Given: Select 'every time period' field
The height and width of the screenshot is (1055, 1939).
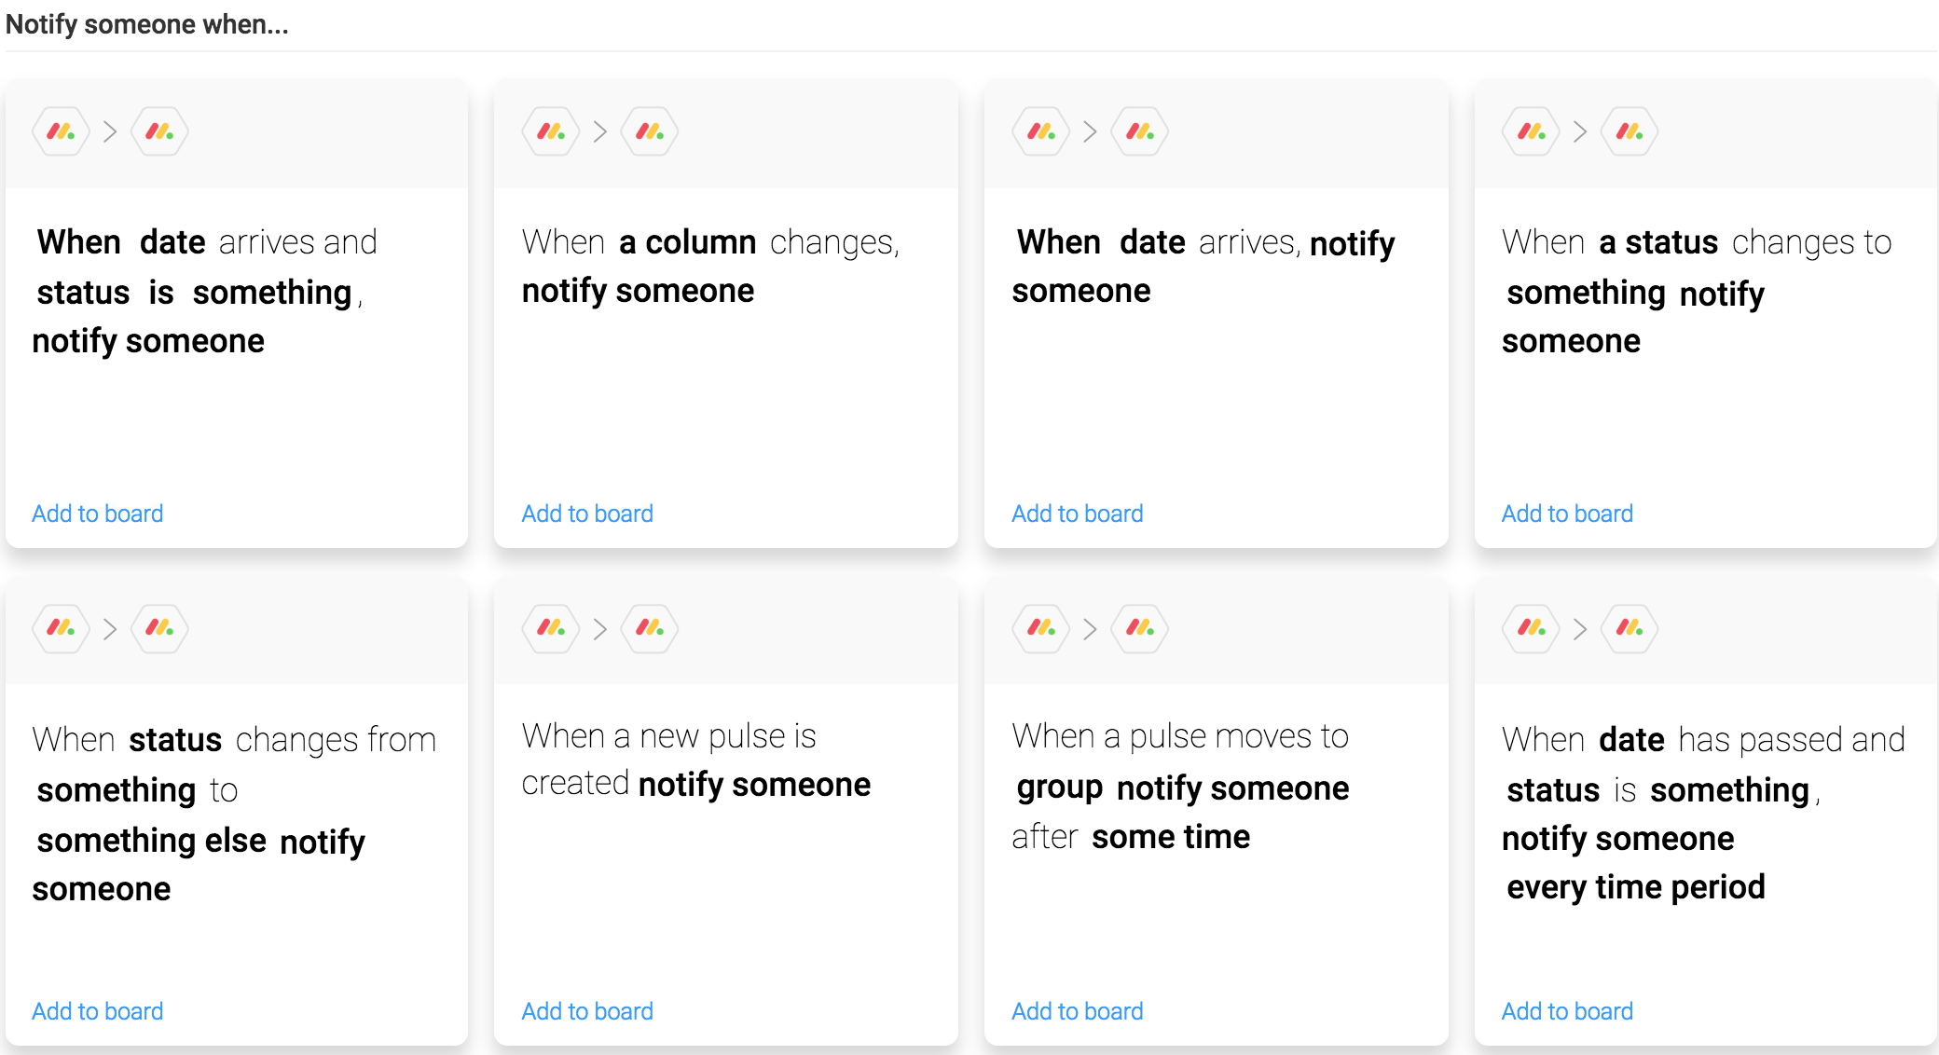Looking at the screenshot, I should click(x=1636, y=887).
